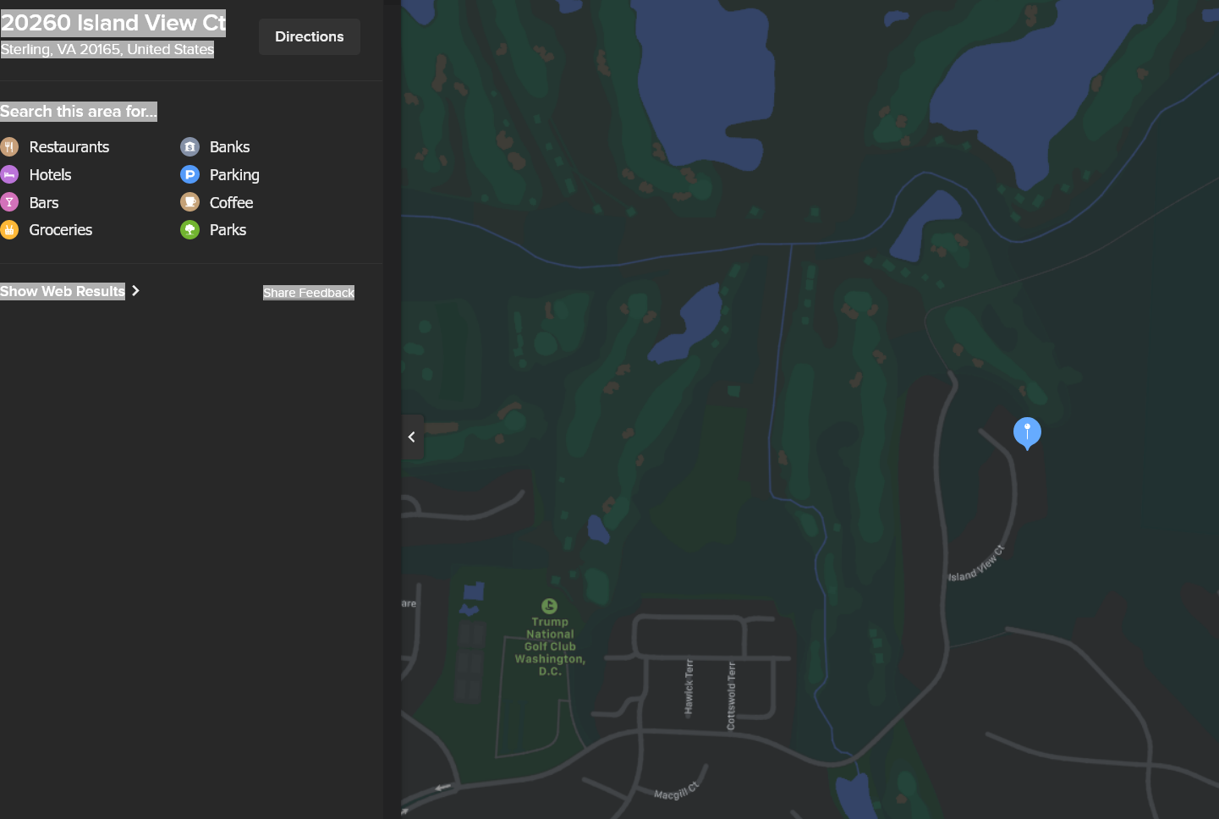The height and width of the screenshot is (819, 1219).
Task: Click the Parks tree icon
Action: [190, 229]
